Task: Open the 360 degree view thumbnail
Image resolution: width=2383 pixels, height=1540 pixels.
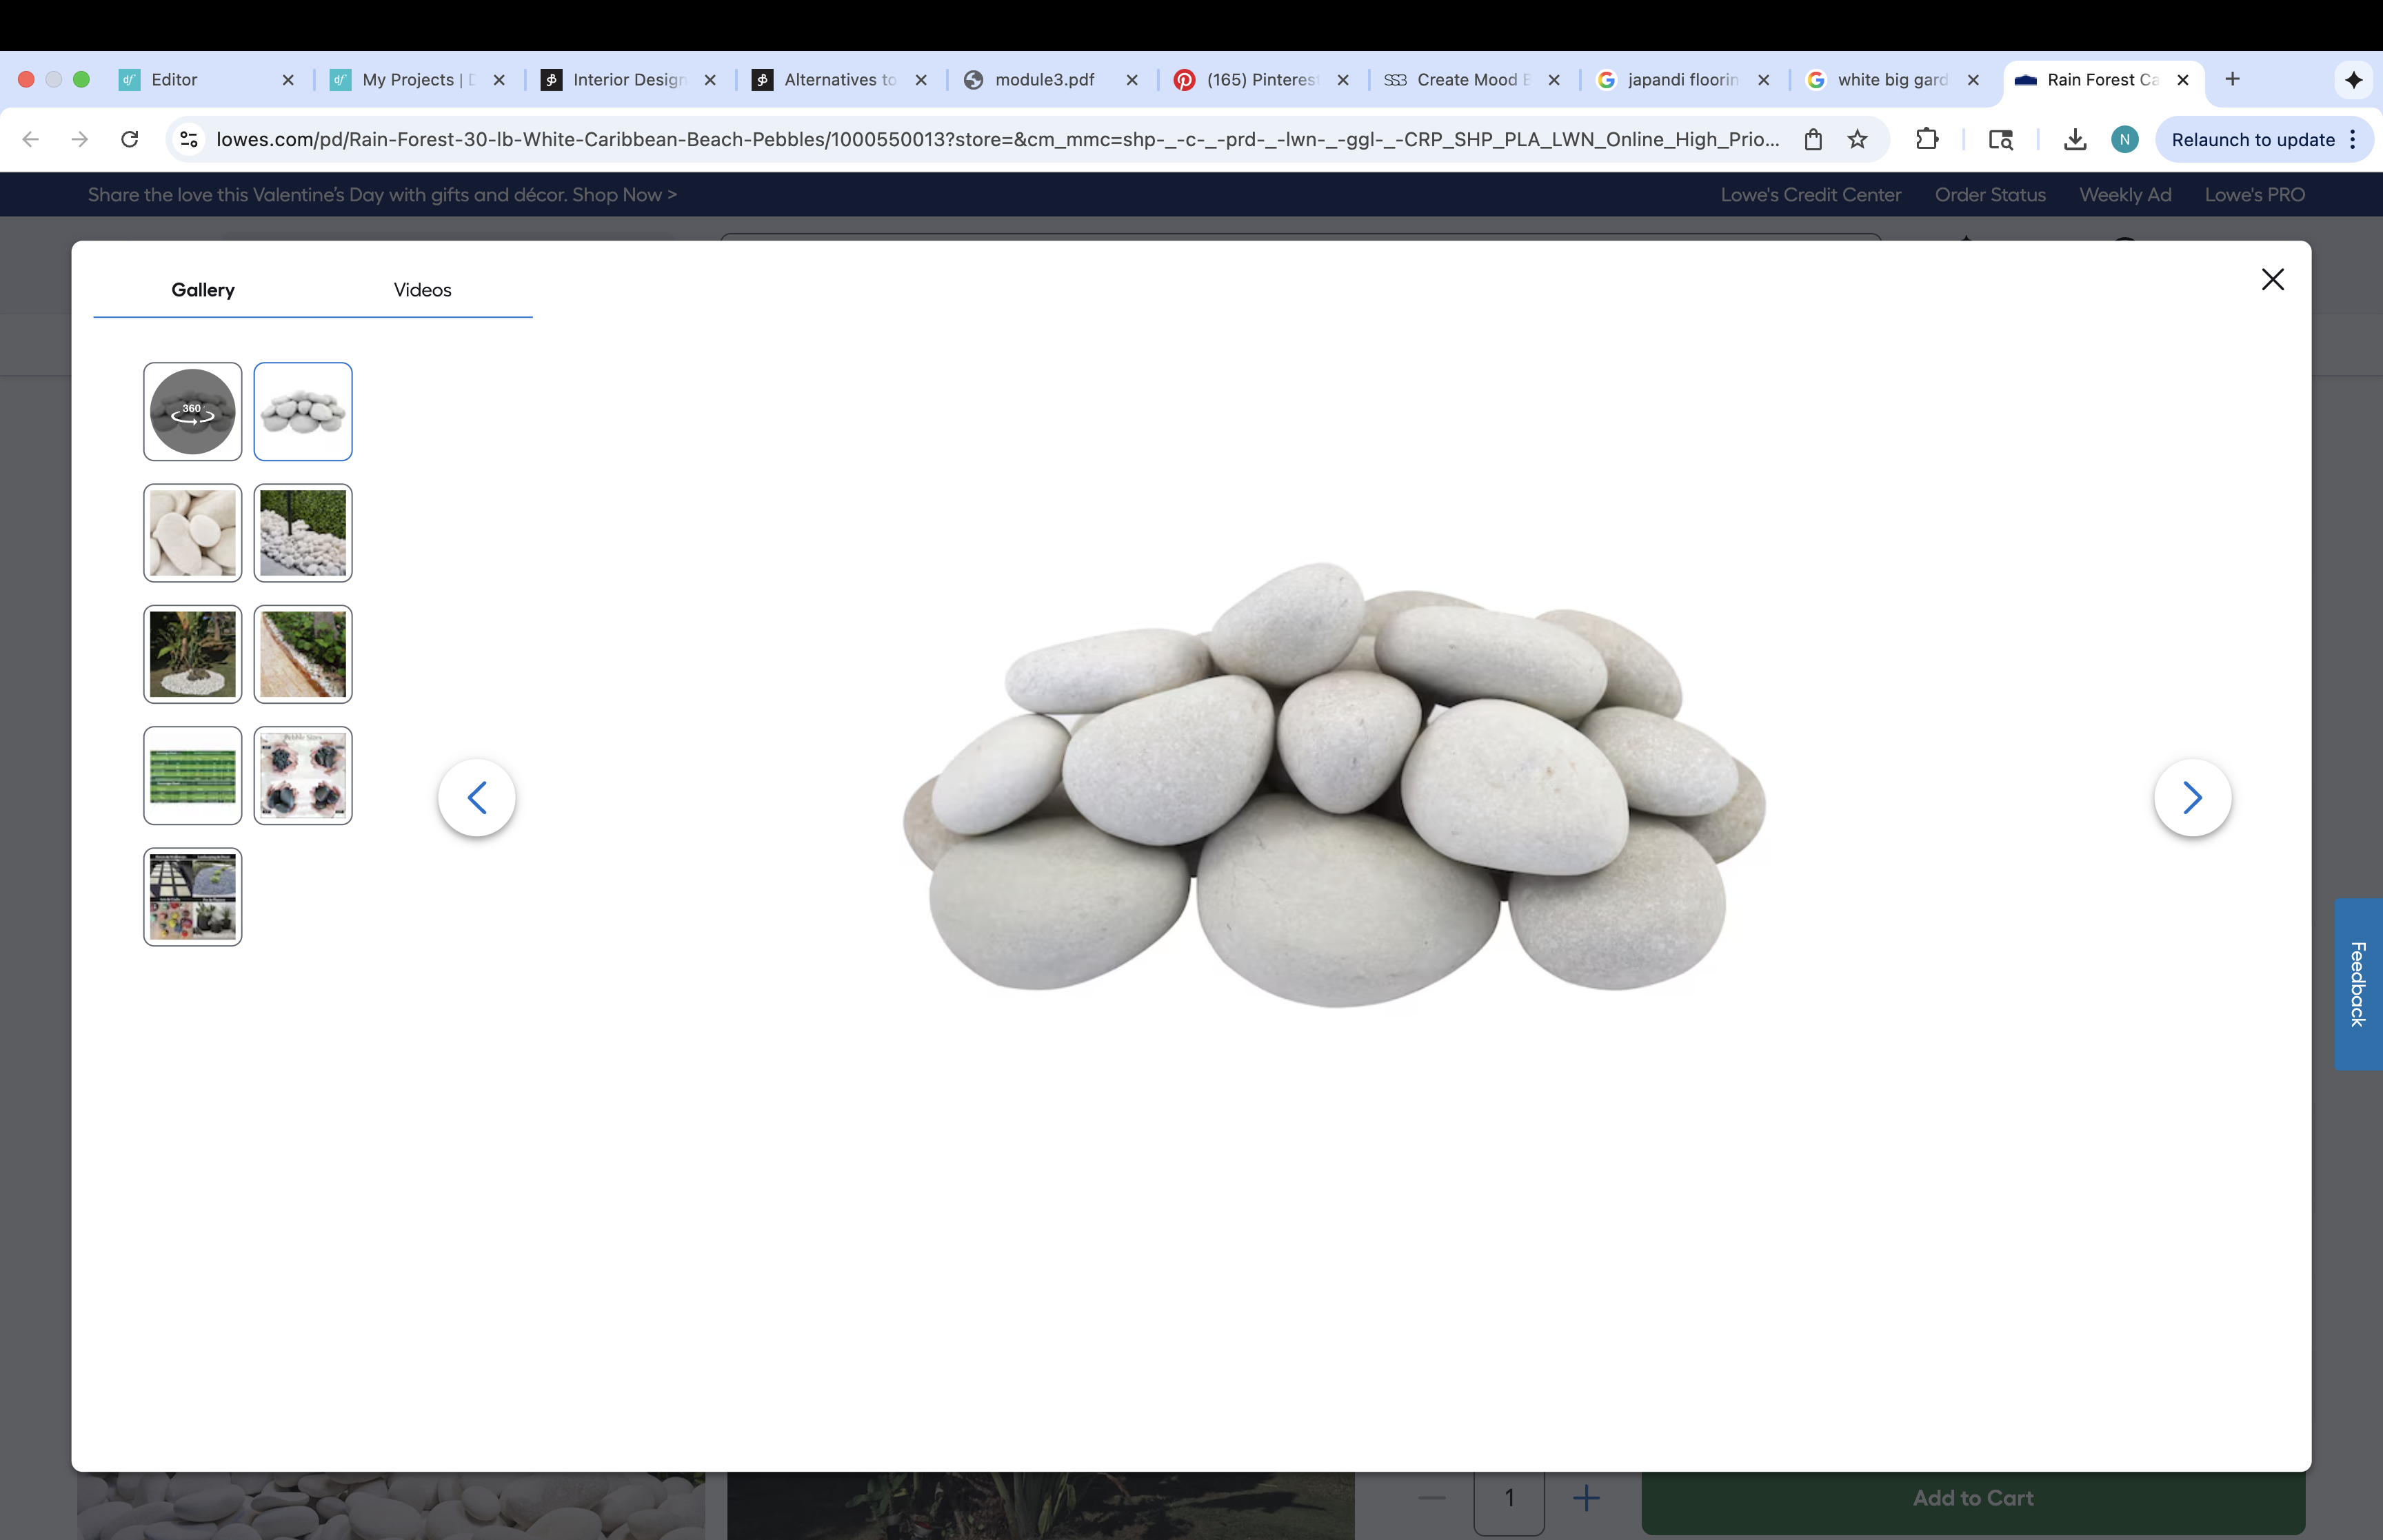Action: pos(192,411)
